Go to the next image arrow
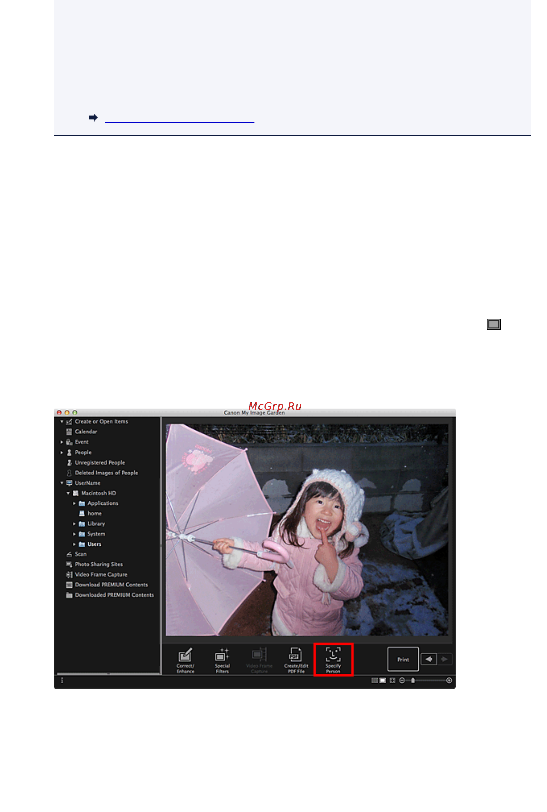The height and width of the screenshot is (812, 547). tap(444, 659)
